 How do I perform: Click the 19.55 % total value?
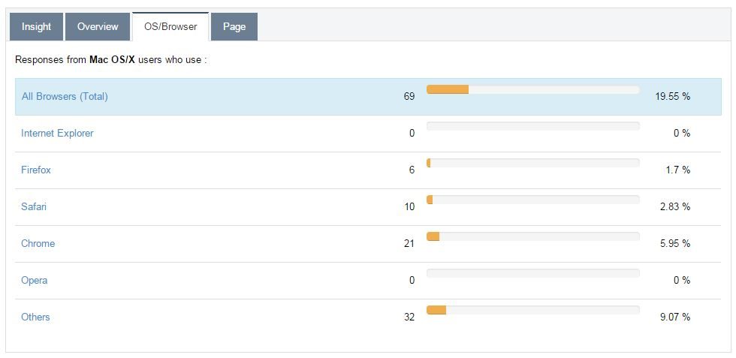tap(672, 96)
